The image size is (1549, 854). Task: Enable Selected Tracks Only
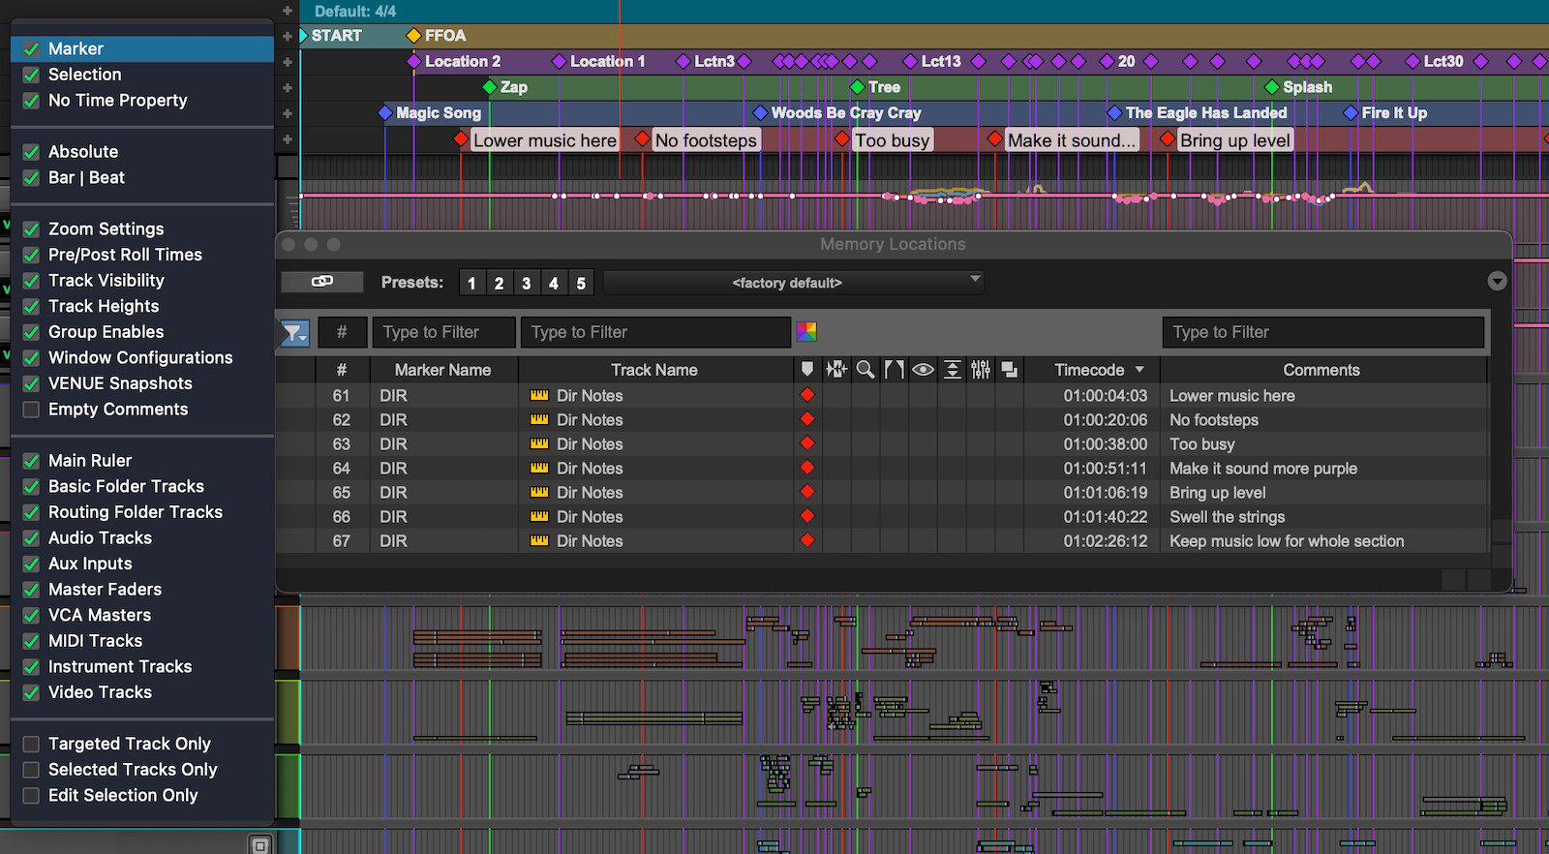[x=31, y=770]
